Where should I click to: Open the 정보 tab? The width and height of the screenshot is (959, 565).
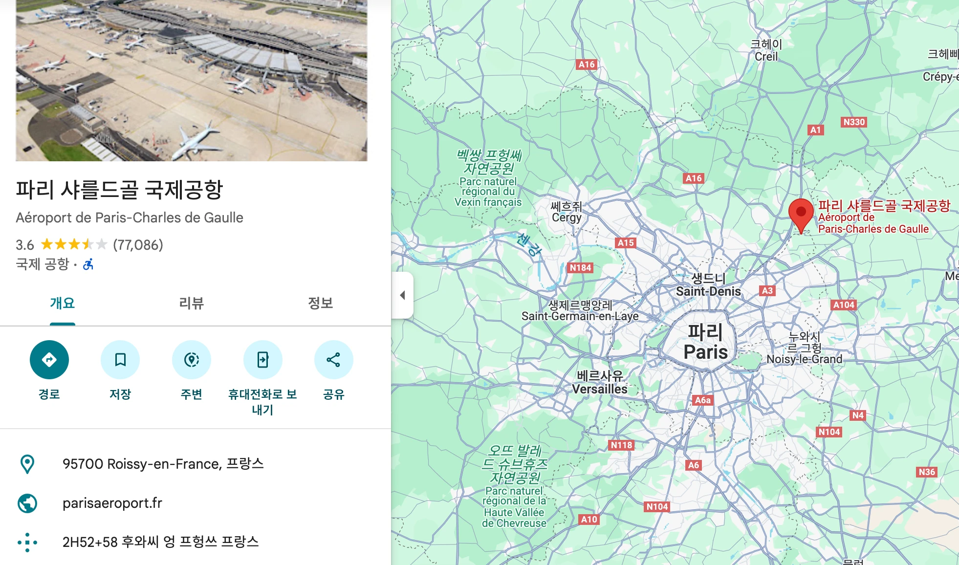tap(320, 303)
